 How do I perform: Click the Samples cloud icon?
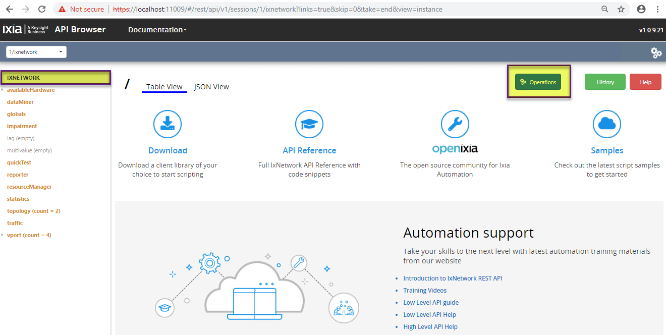(x=606, y=124)
